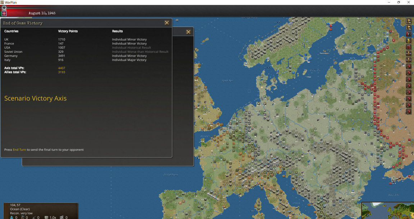Click the red exclamation alert icon in sidebar
The image size is (414, 219).
(x=409, y=34)
